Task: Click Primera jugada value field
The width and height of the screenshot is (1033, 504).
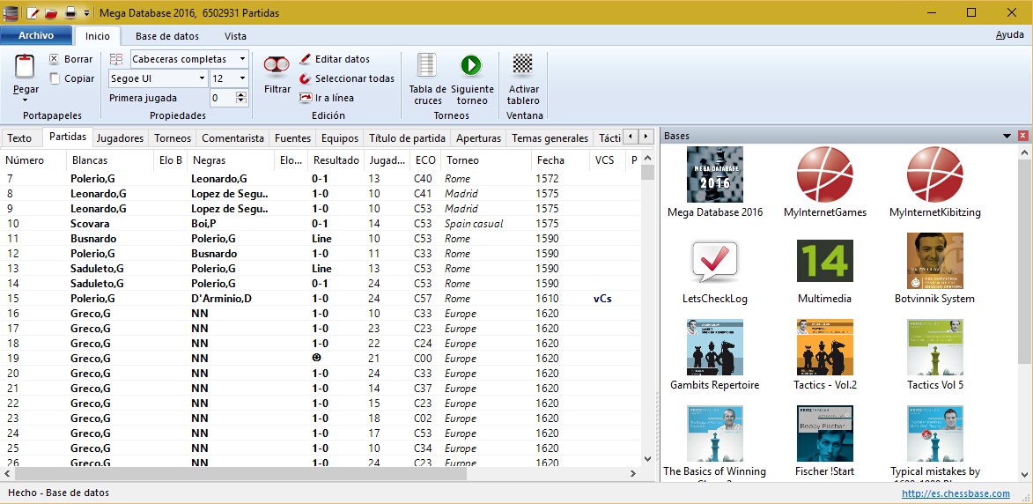Action: (x=223, y=98)
